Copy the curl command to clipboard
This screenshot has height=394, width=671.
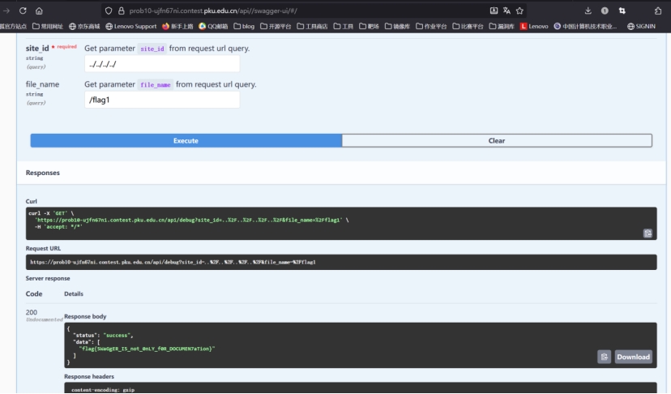[647, 233]
